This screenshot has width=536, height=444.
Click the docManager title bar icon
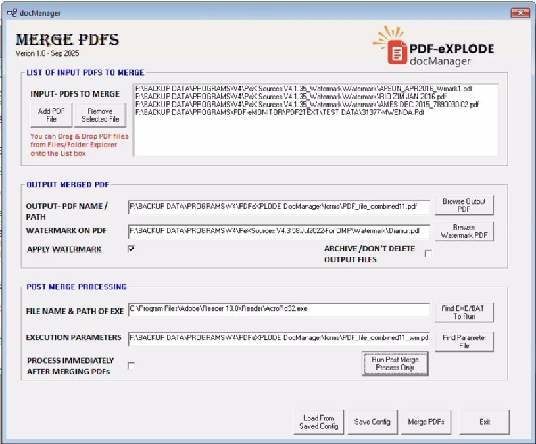12,12
